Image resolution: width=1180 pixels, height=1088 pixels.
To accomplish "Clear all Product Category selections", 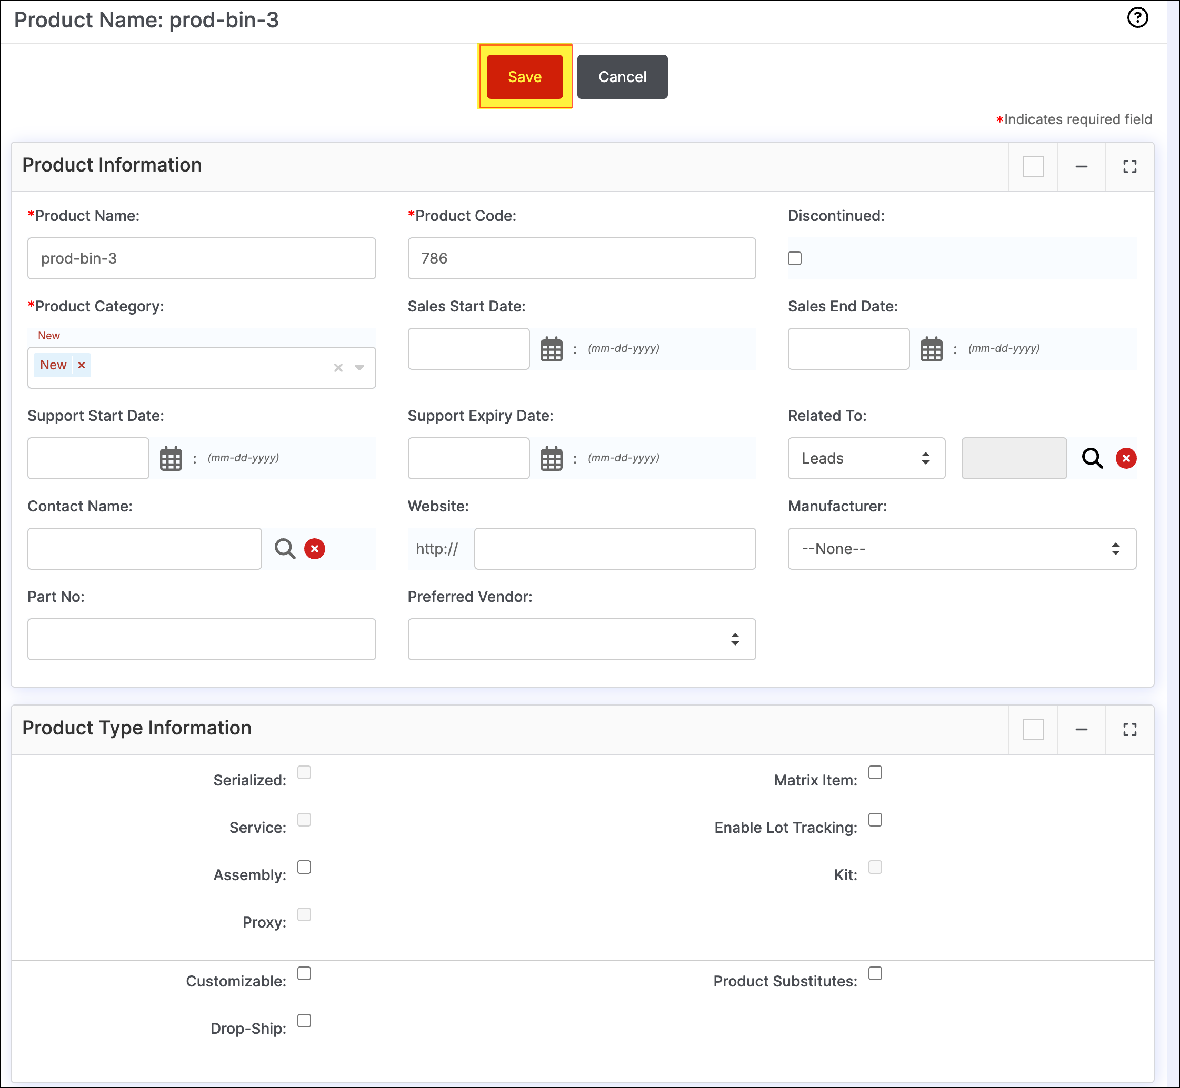I will tap(338, 368).
